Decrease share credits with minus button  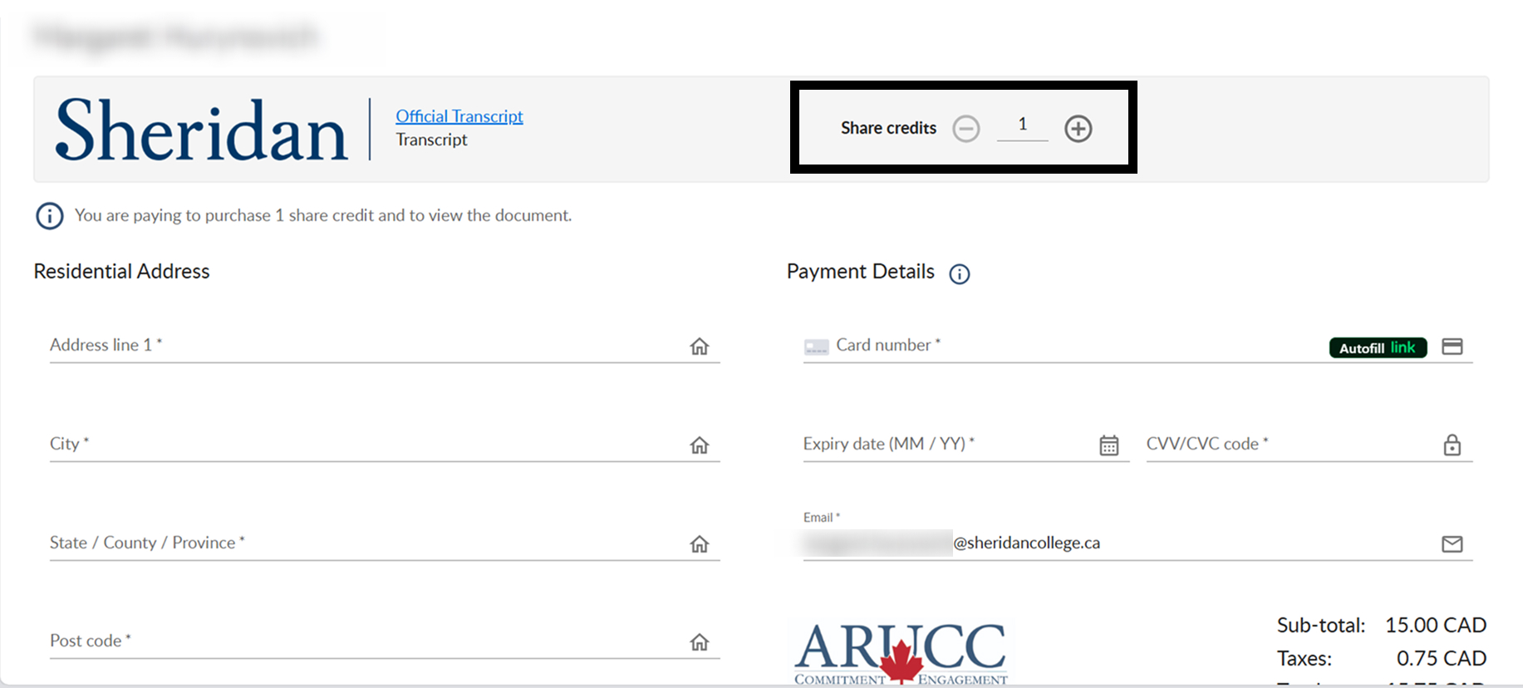point(966,129)
